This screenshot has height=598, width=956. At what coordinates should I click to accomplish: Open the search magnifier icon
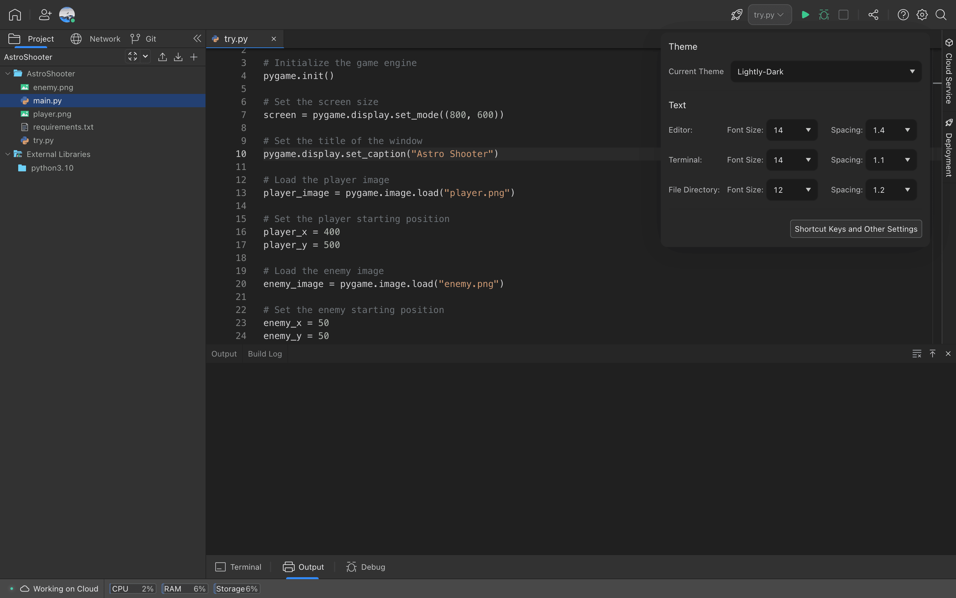pyautogui.click(x=941, y=15)
